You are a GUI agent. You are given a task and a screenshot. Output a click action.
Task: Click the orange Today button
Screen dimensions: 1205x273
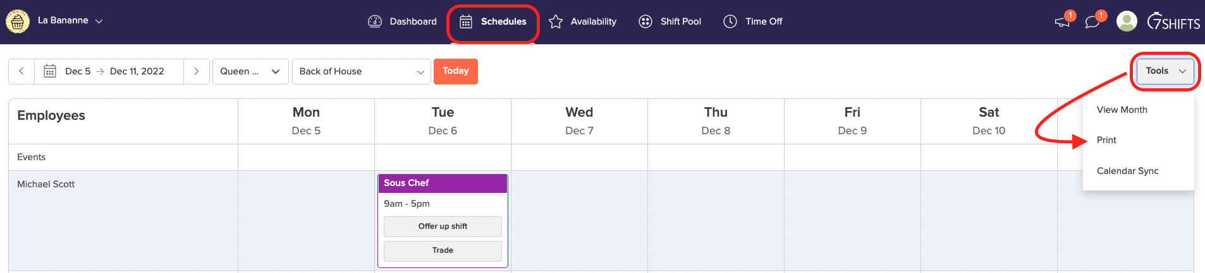click(x=455, y=71)
